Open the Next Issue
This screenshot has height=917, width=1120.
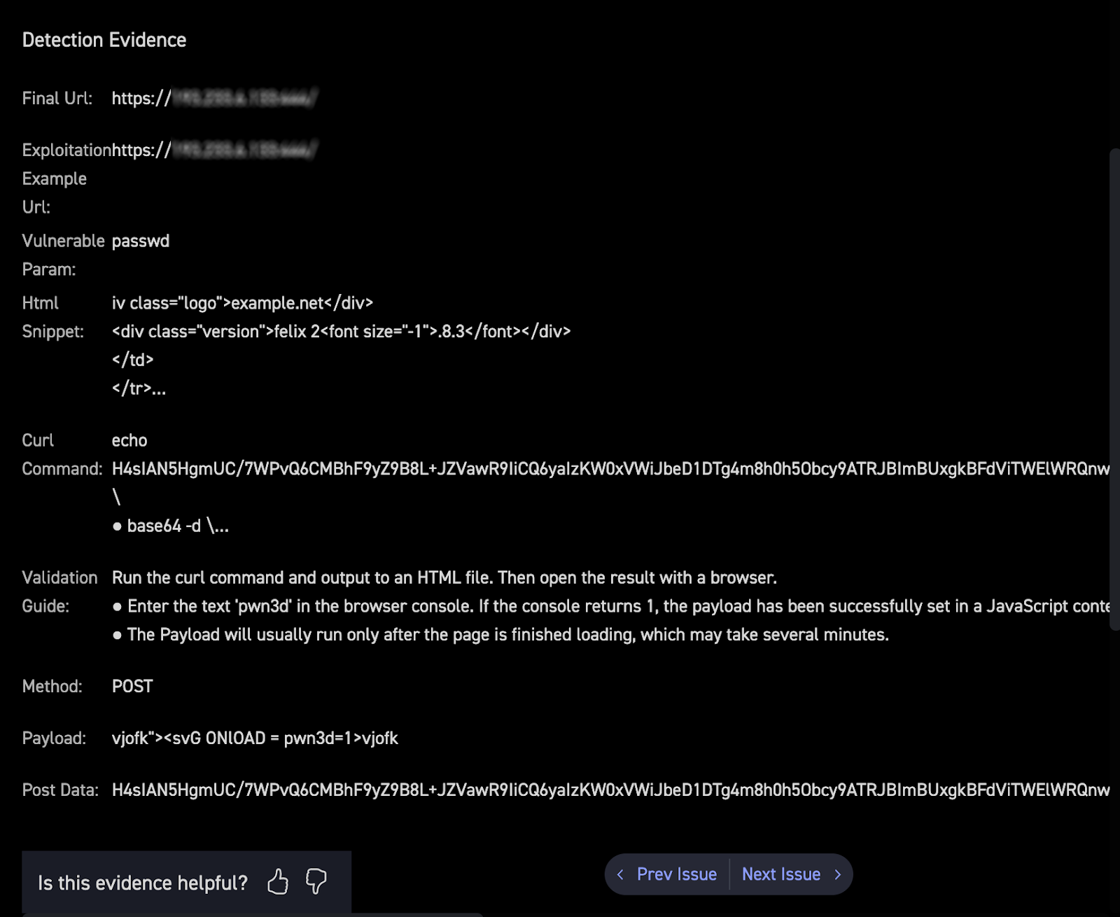point(781,874)
